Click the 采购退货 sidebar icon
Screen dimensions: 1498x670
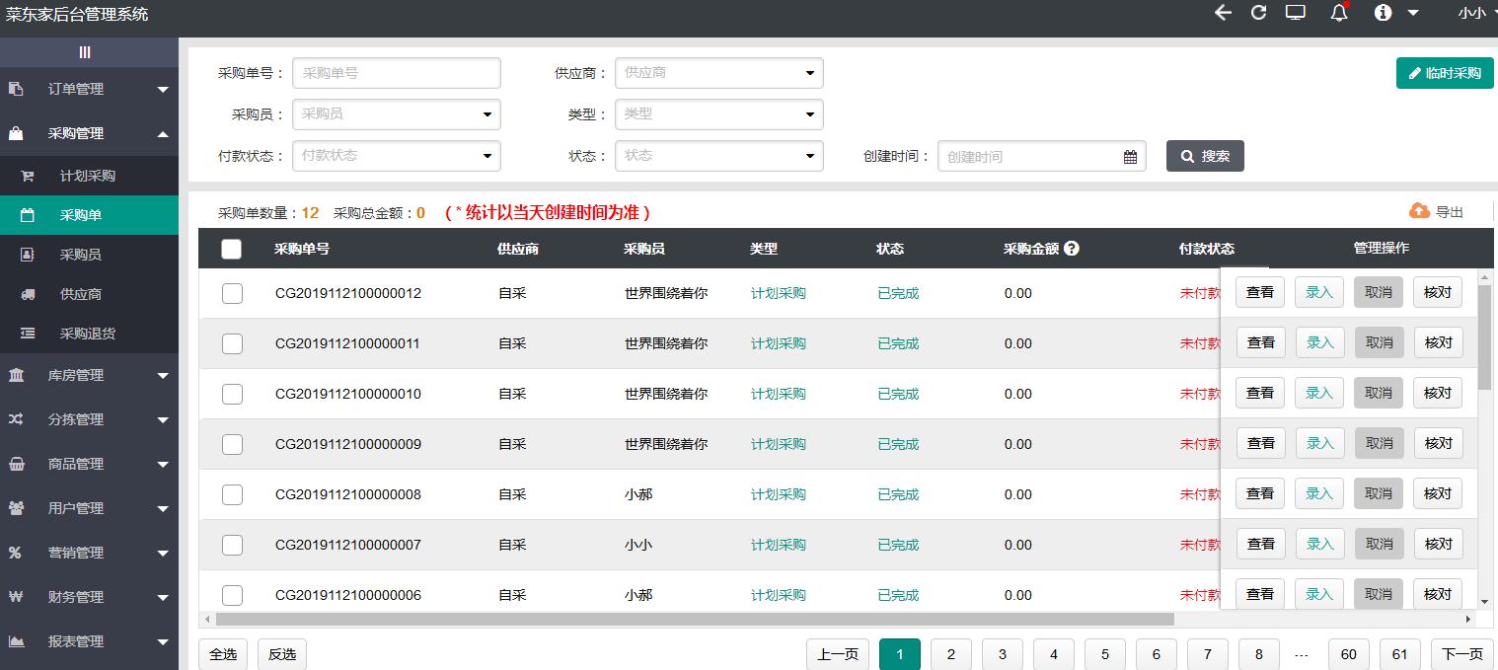coord(28,334)
